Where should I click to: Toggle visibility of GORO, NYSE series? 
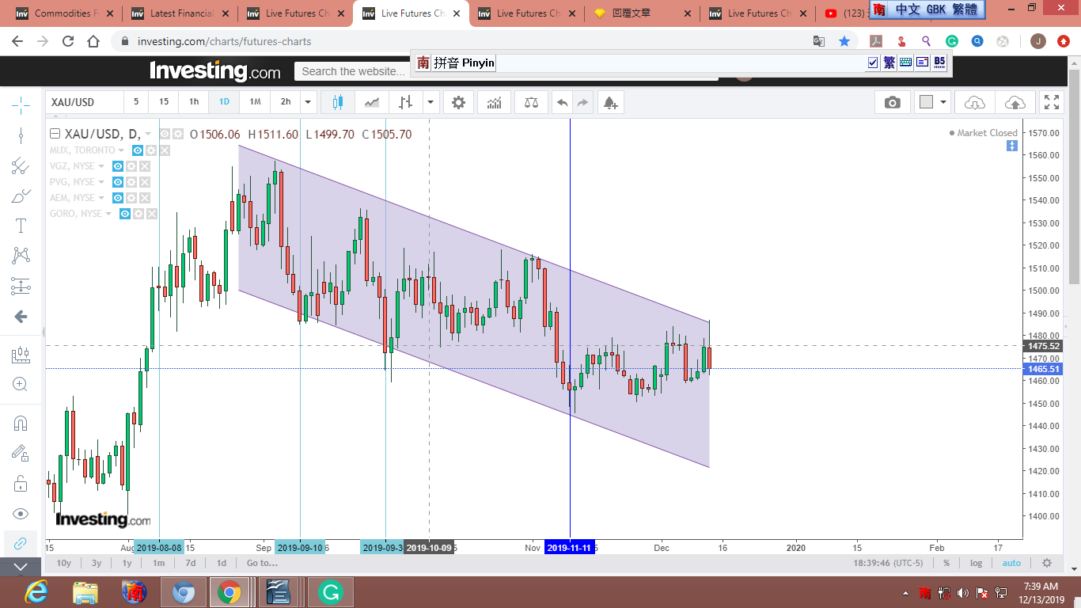tap(125, 214)
